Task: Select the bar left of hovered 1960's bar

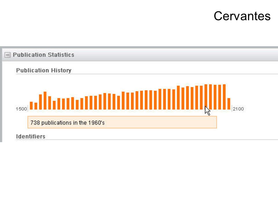Action: pos(201,98)
